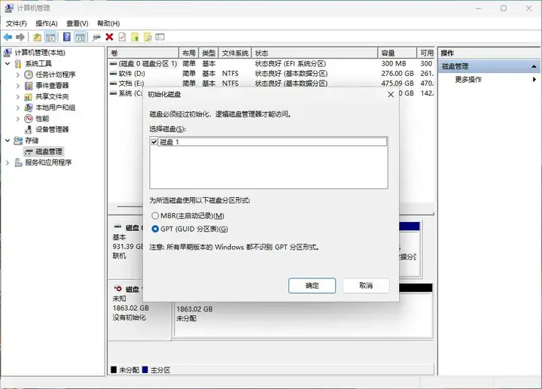Image resolution: width=542 pixels, height=389 pixels.
Task: Select the 软件 (D:) volume row
Action: (x=270, y=73)
